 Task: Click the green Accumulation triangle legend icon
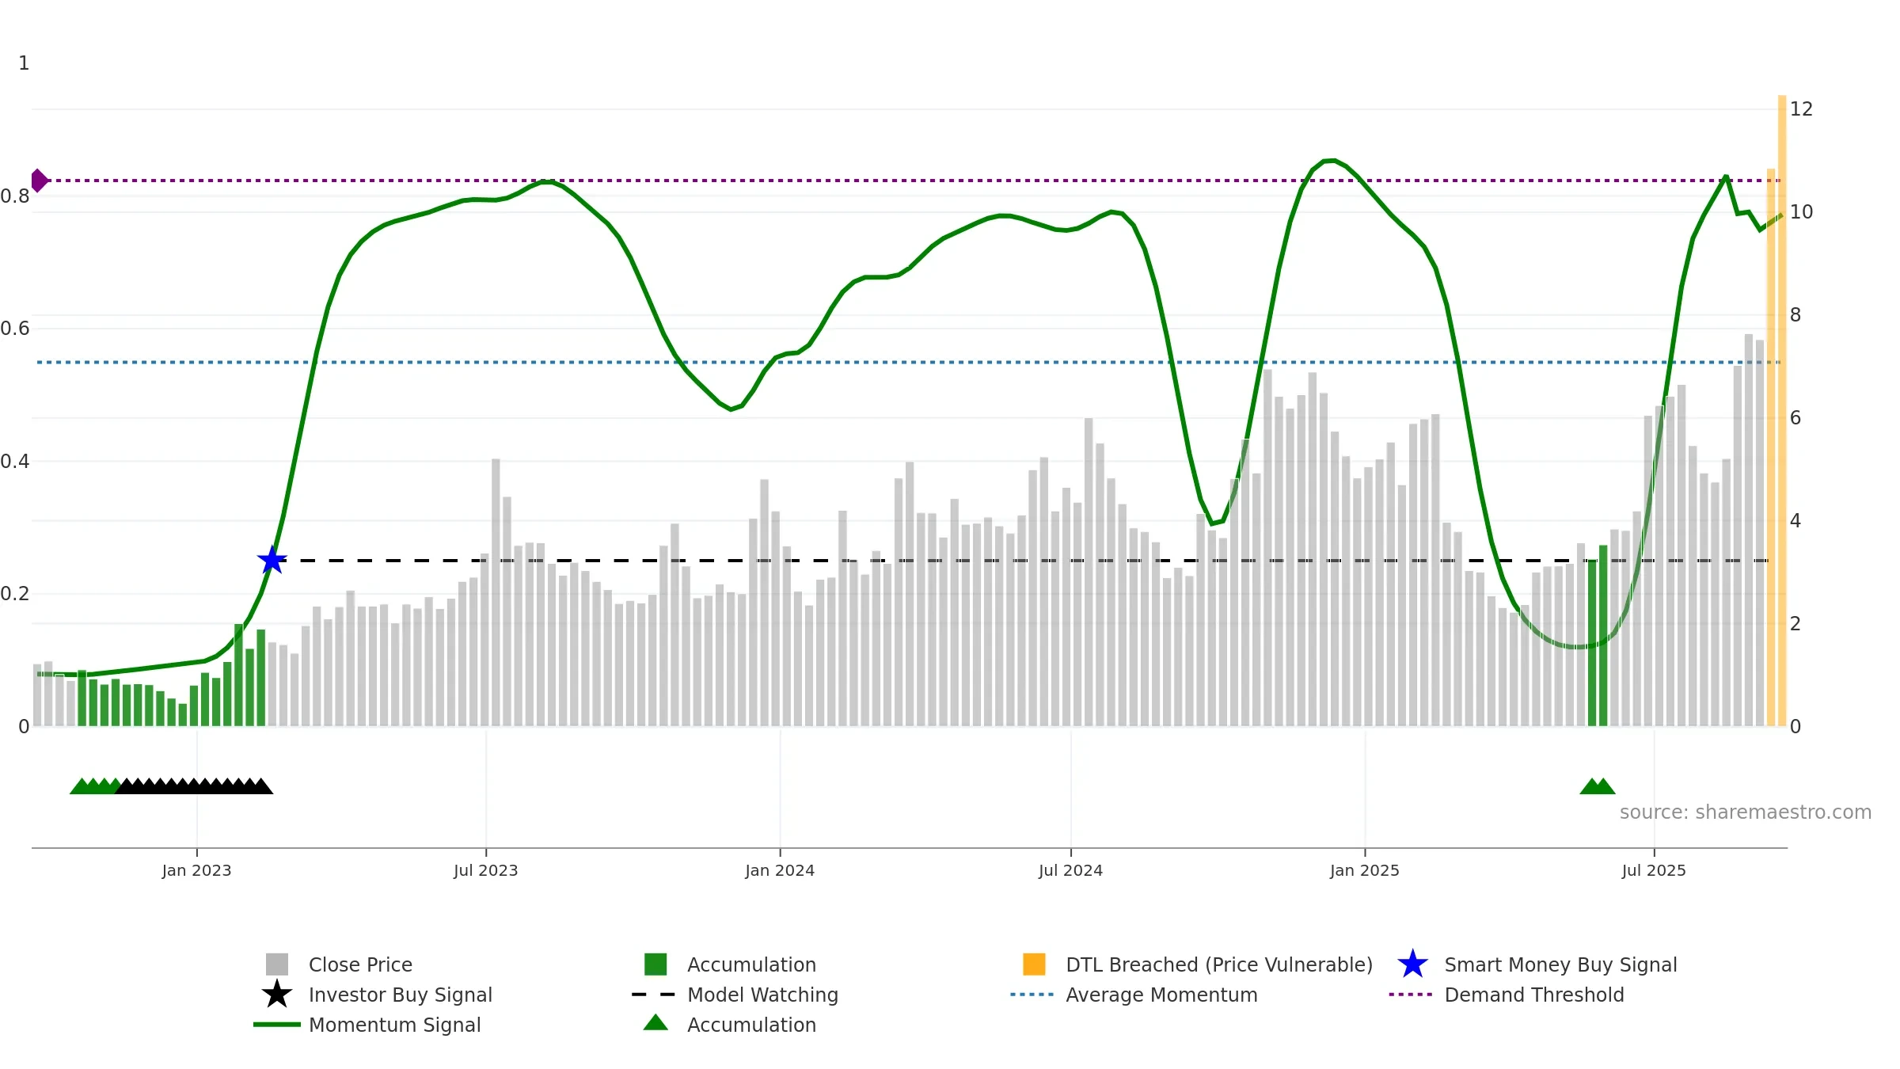(x=655, y=1023)
